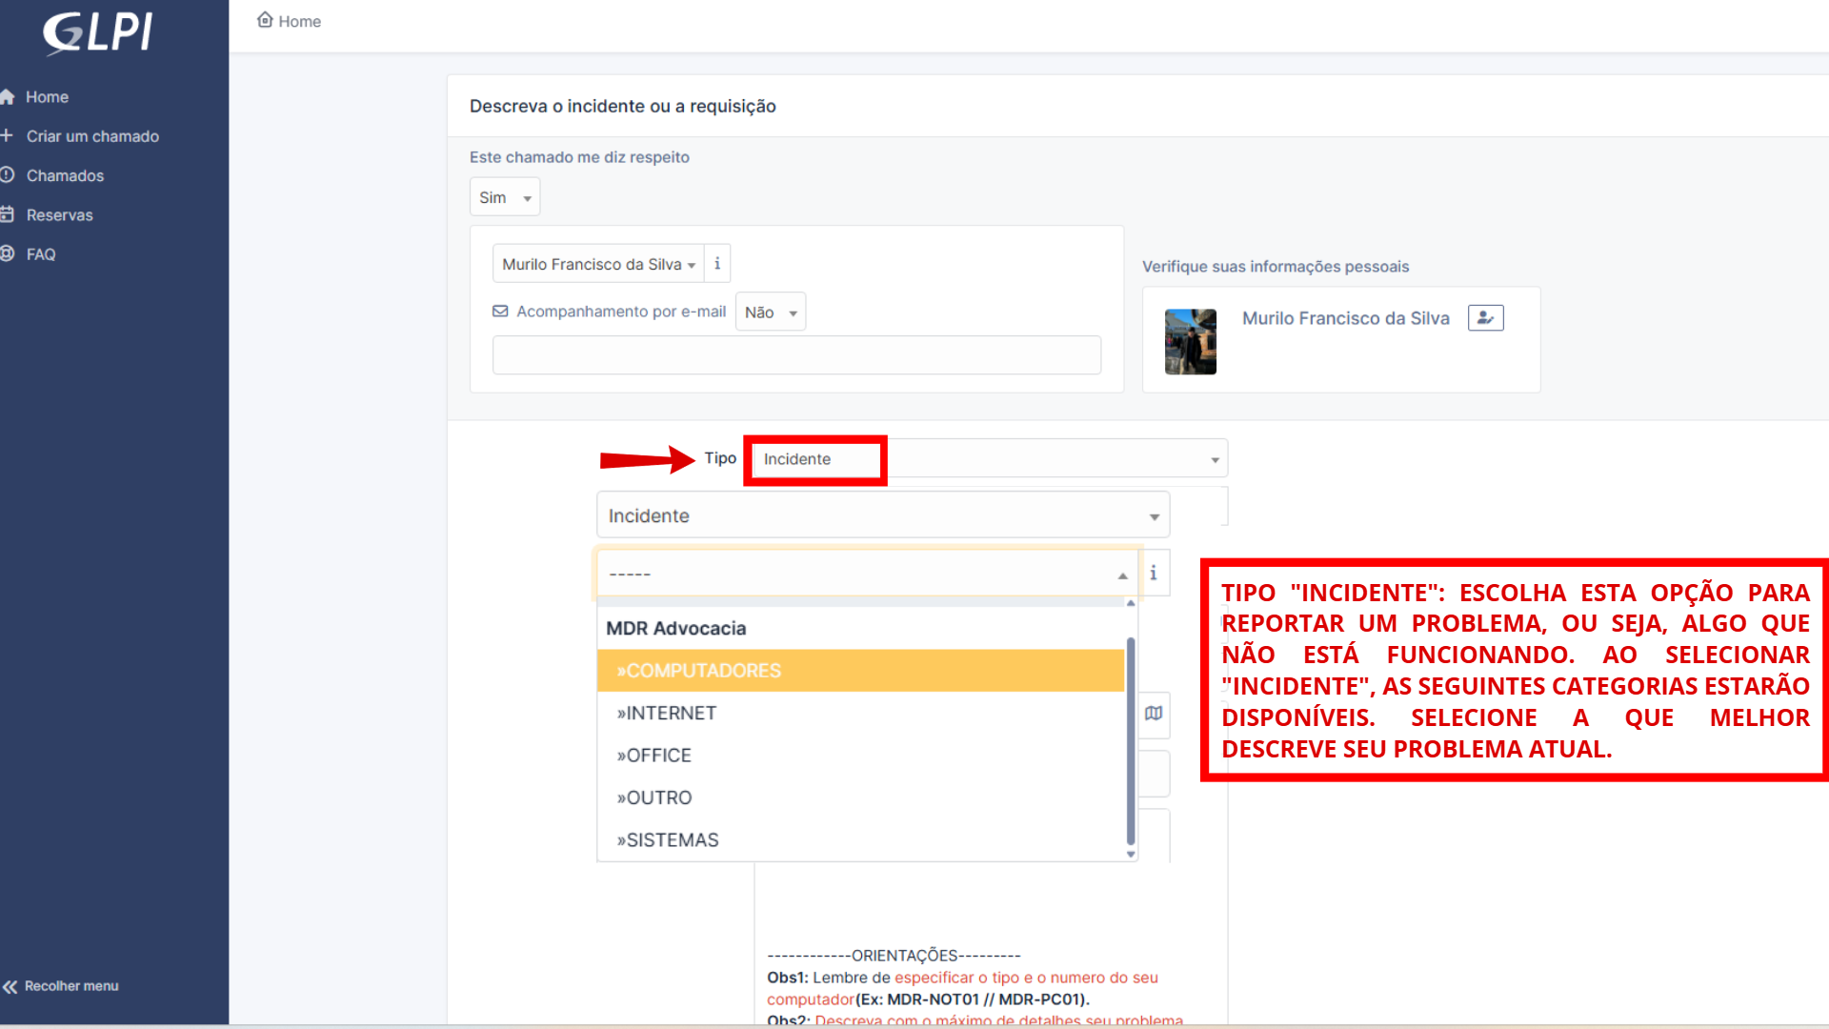Collapse the sidebar with 'Recolher menu'

61,986
